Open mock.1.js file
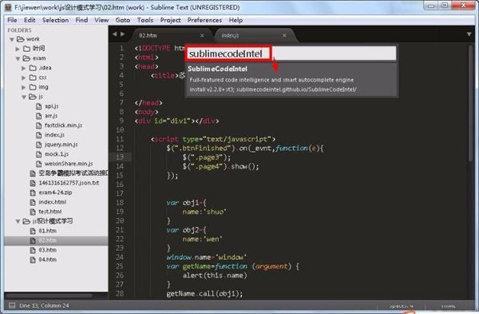 57,154
